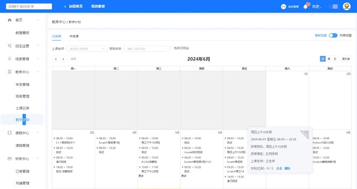Click the 财务中心 card icon
357x189 pixels.
(x=9, y=158)
